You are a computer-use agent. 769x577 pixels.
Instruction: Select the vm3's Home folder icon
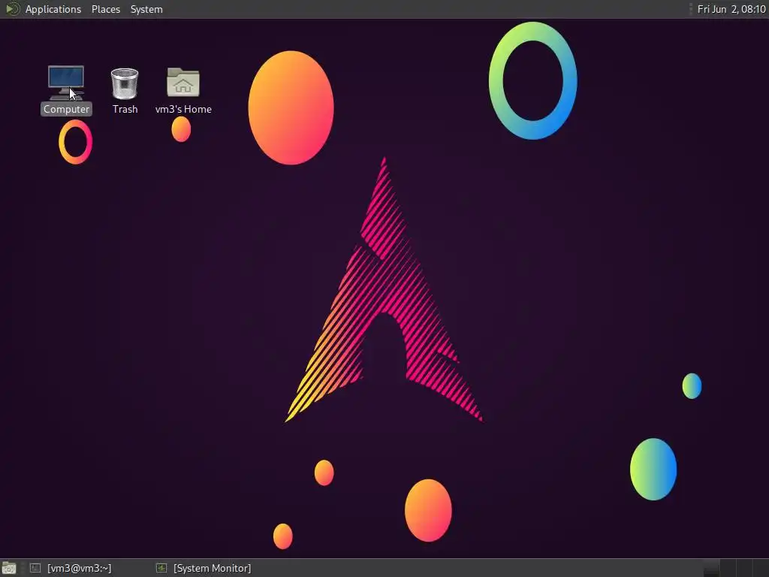tap(183, 91)
